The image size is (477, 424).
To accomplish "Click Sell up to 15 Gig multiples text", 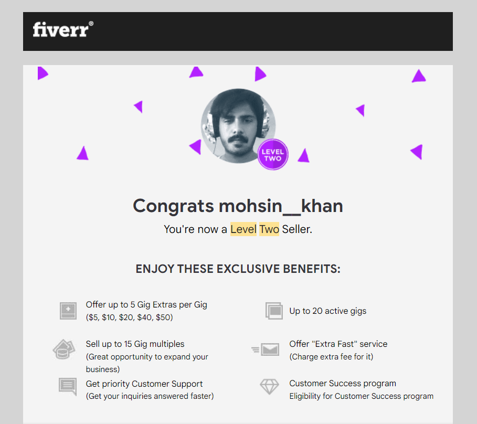I will click(x=135, y=344).
